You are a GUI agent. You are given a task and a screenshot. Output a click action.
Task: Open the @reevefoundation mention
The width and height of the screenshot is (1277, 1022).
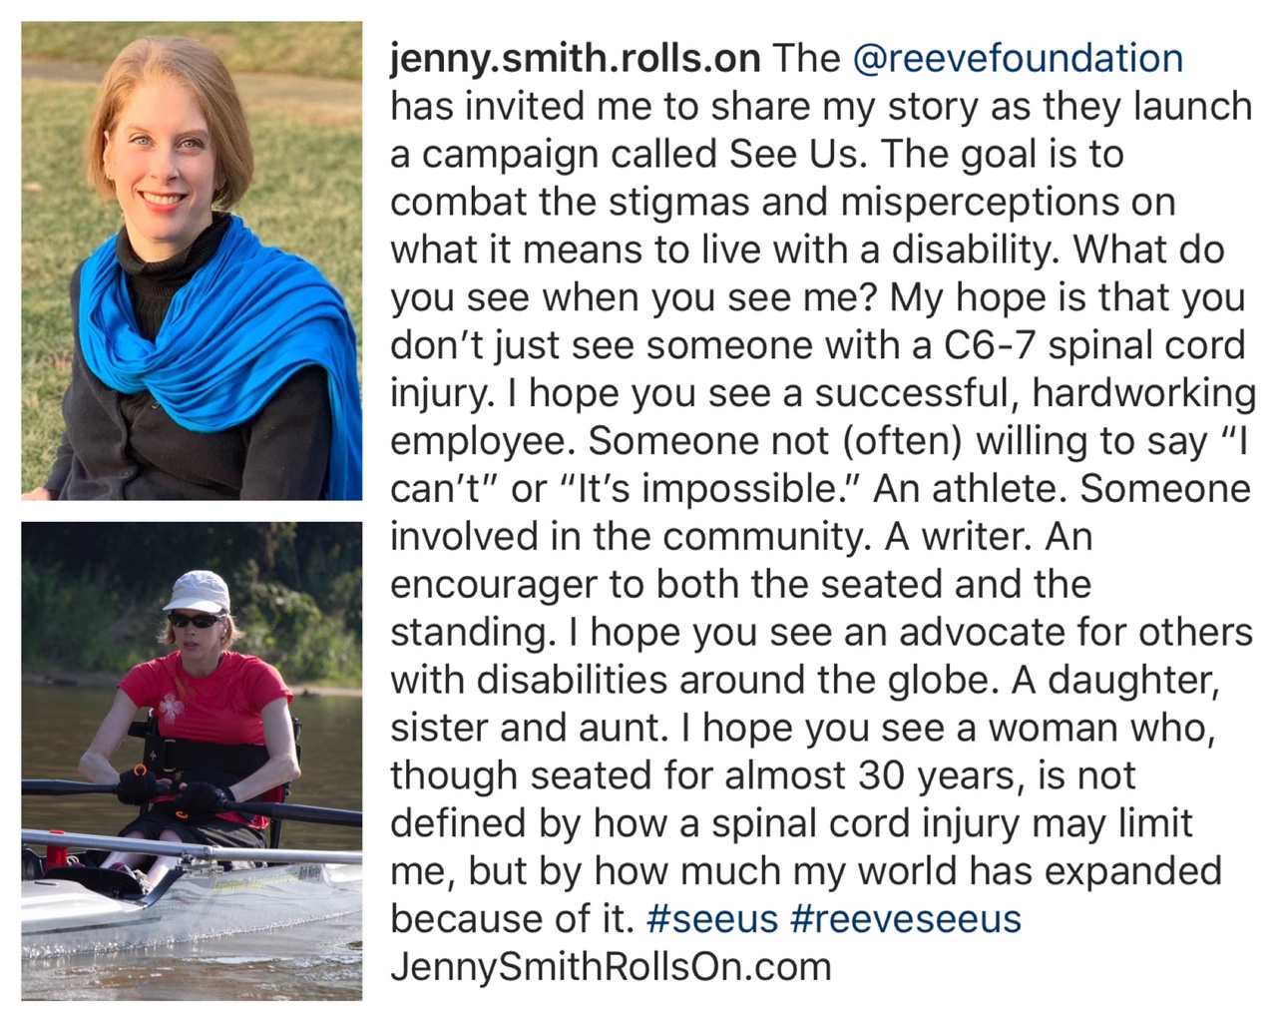[x=1019, y=58]
